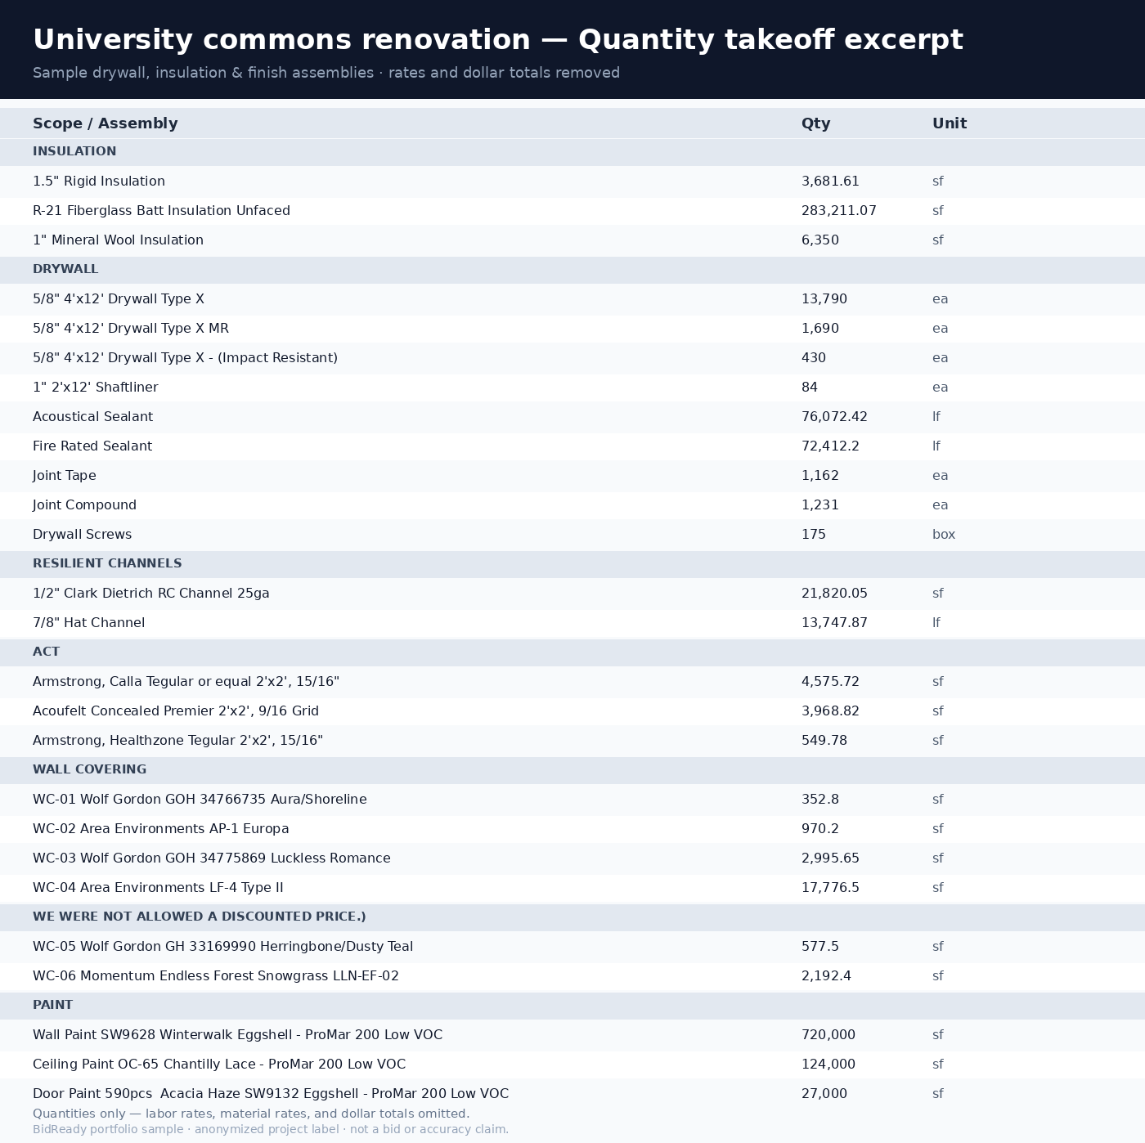Click the quantity 175
This screenshot has height=1143, width=1145.
814,535
